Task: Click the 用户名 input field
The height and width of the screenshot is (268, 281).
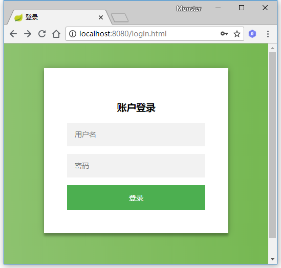Action: 136,135
